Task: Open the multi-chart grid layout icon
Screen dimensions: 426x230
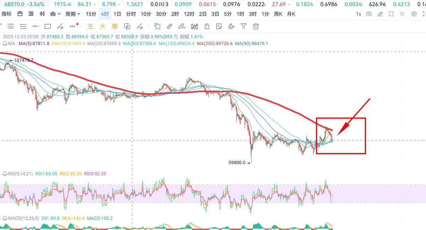Action: (x=31, y=14)
